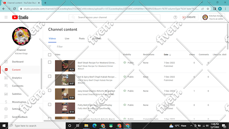Open the Kitchen Kings account avatar
229x129 pixels.
point(205,17)
